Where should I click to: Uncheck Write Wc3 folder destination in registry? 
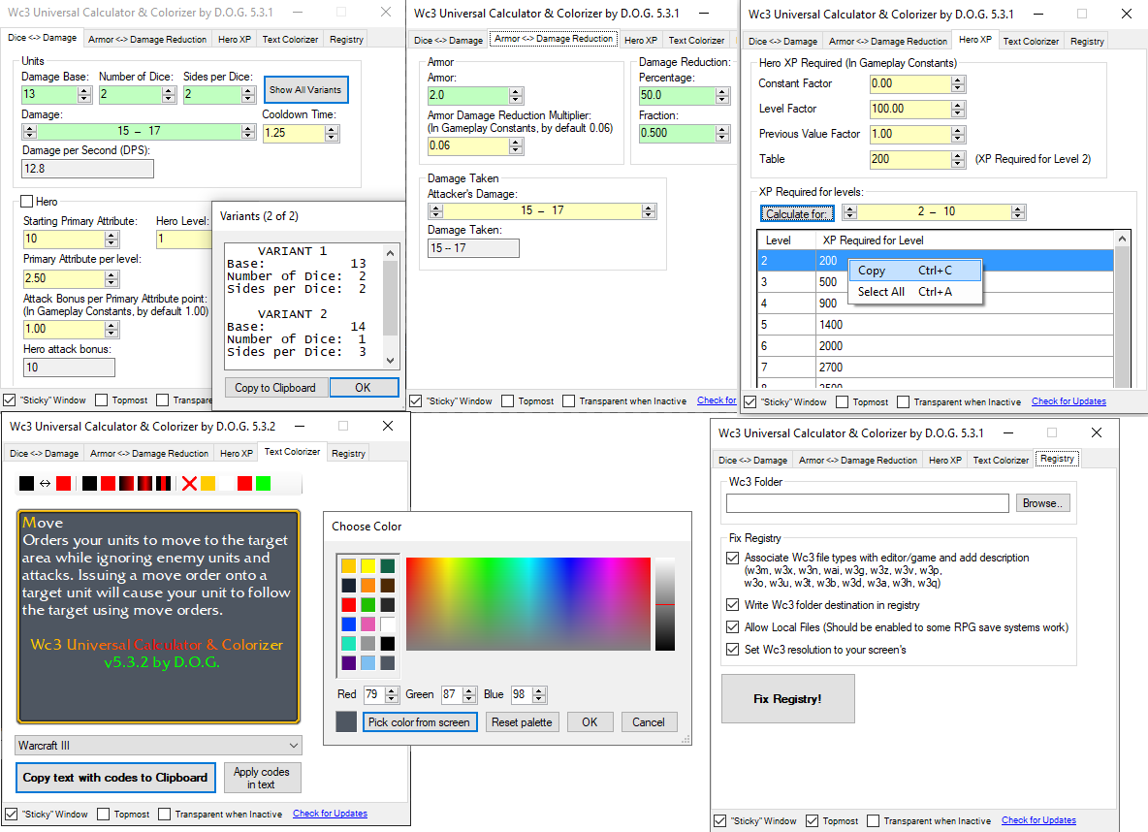[732, 605]
